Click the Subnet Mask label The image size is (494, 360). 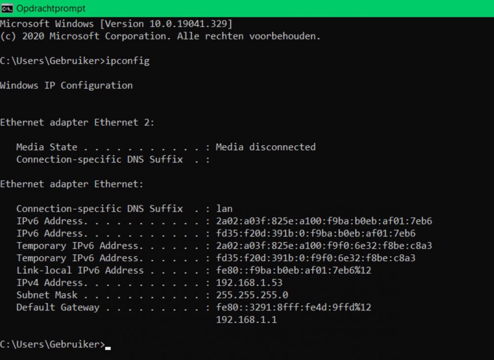[x=47, y=295]
